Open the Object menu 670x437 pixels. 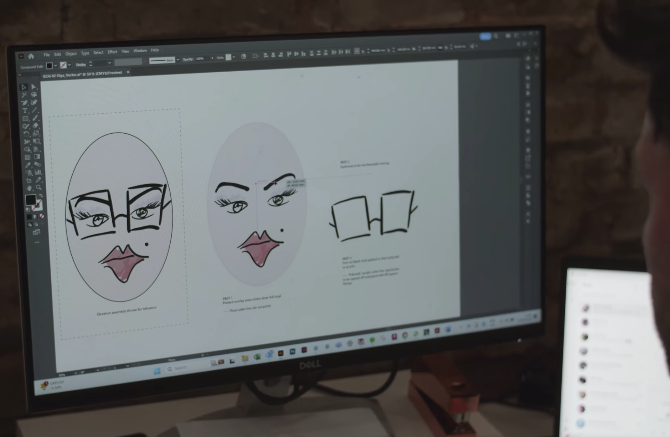click(71, 54)
